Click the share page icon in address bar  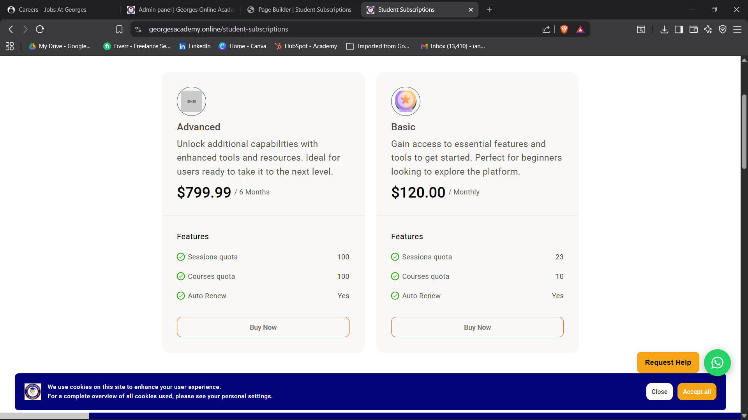pyautogui.click(x=546, y=29)
